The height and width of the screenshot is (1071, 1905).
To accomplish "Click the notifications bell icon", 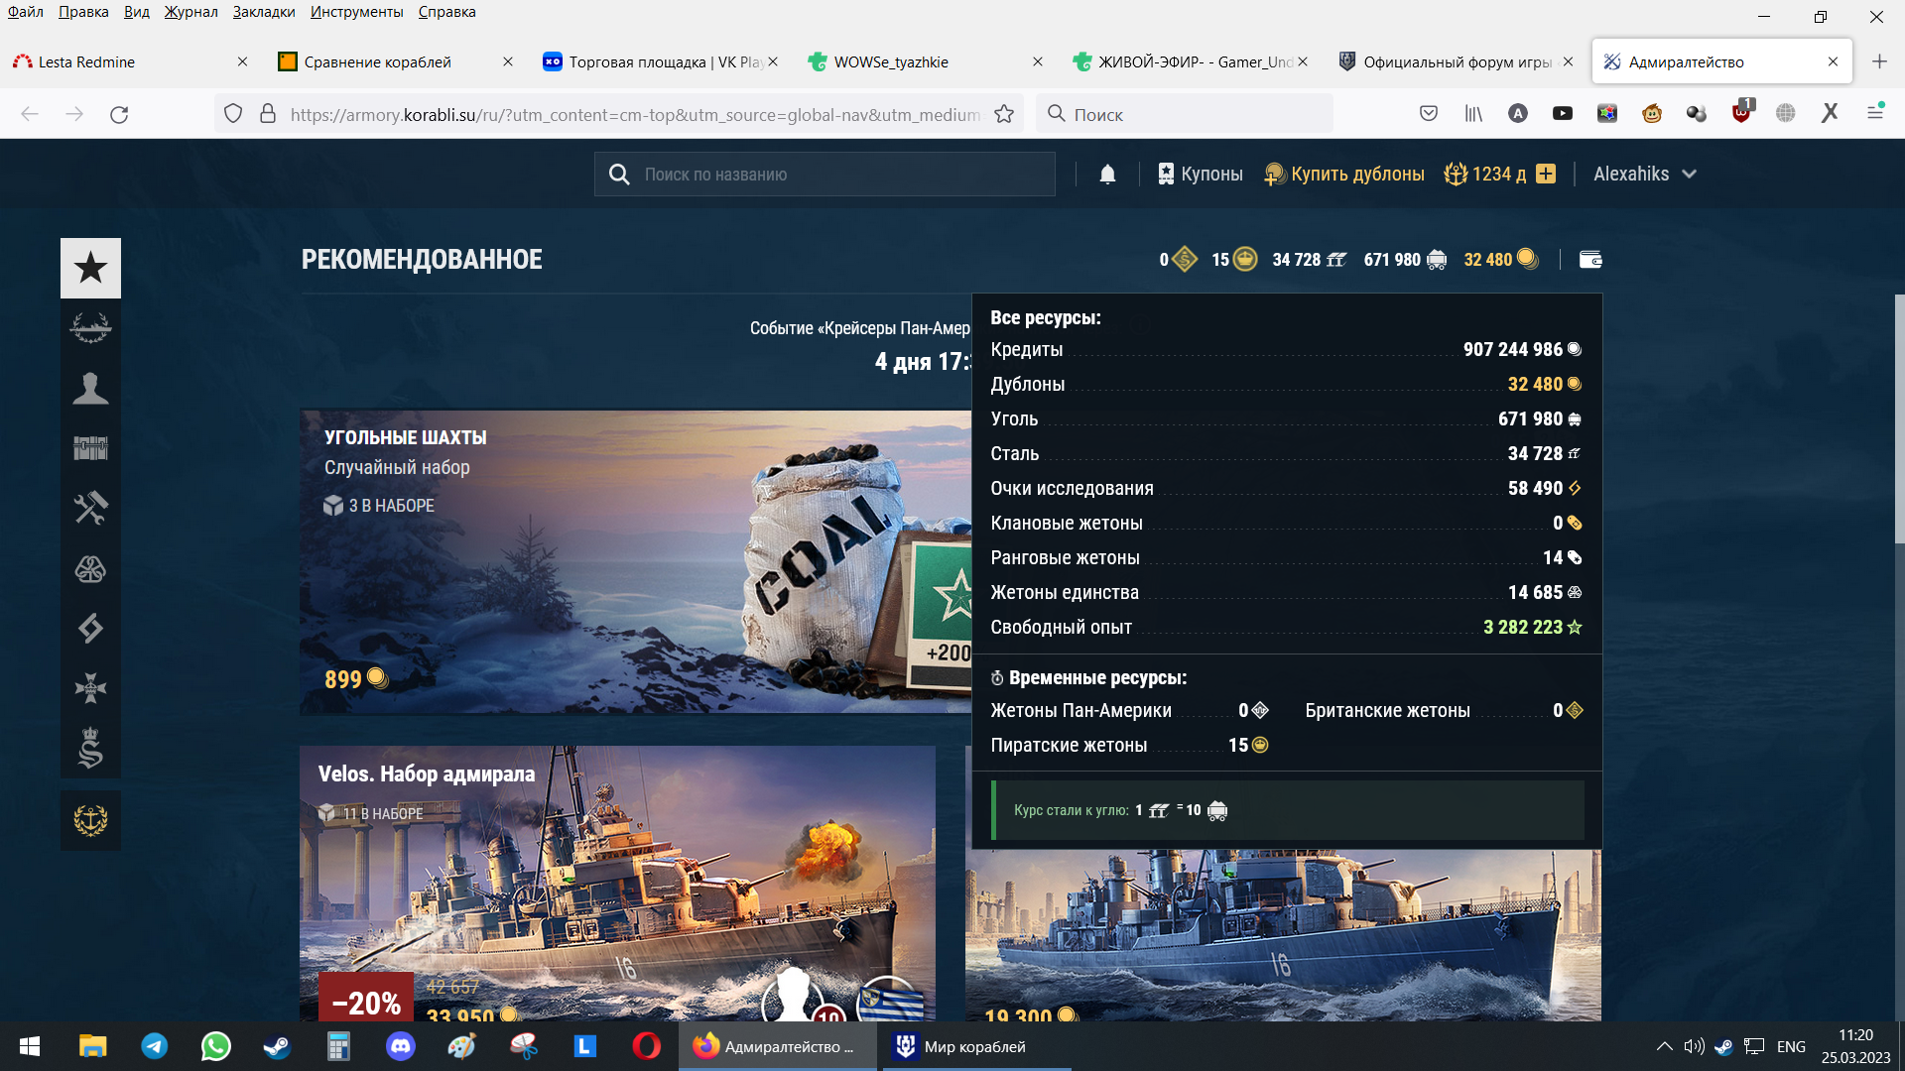I will point(1107,175).
